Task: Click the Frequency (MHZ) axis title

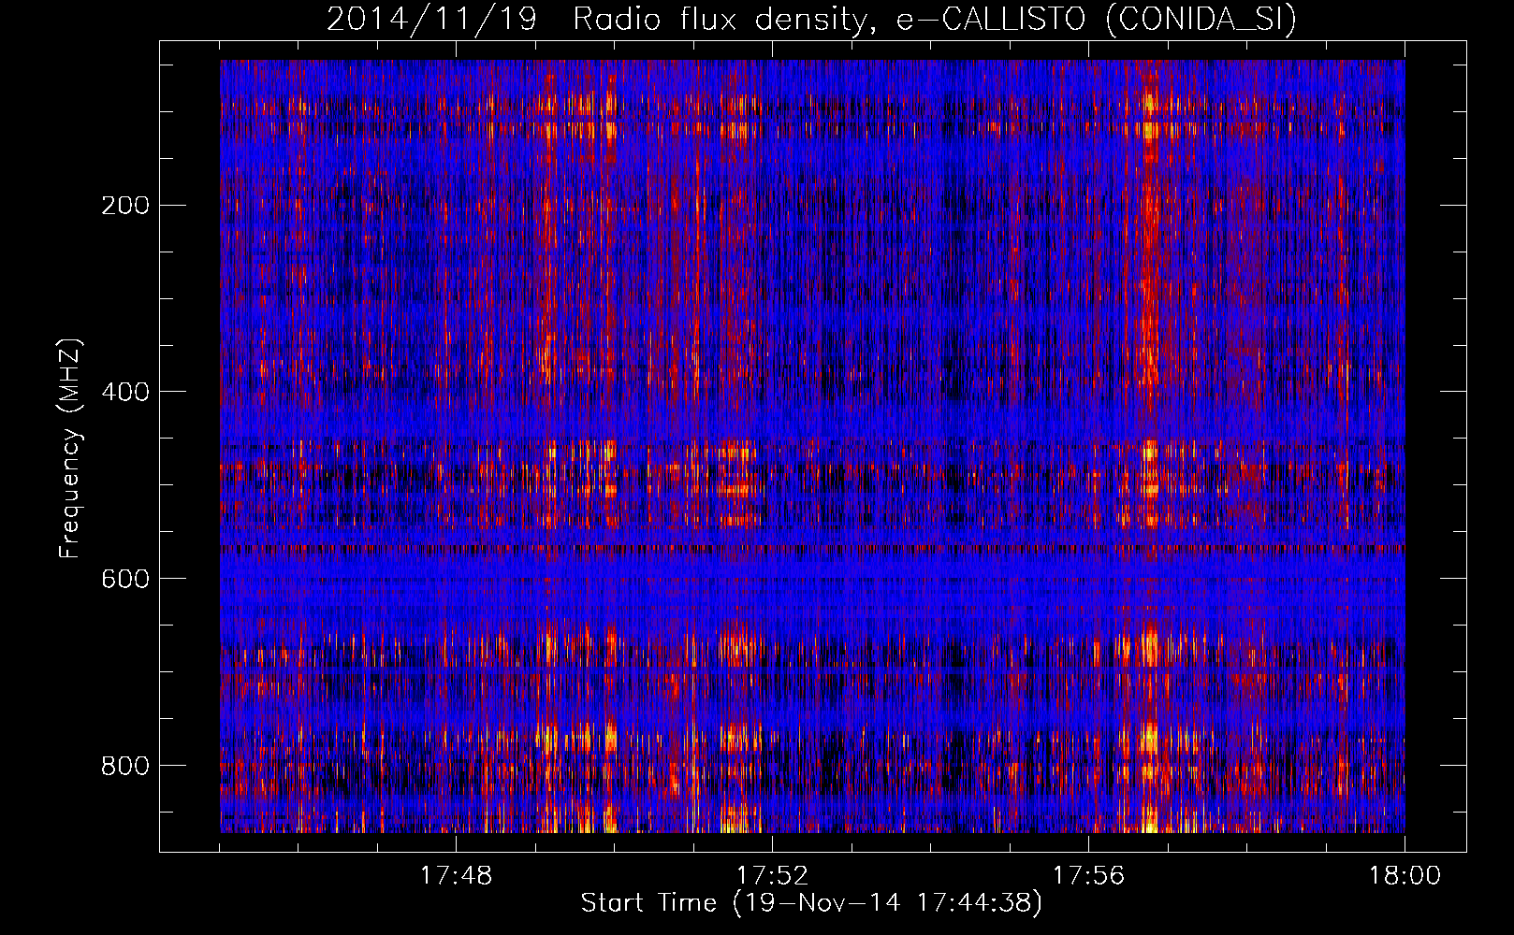Action: (x=71, y=448)
